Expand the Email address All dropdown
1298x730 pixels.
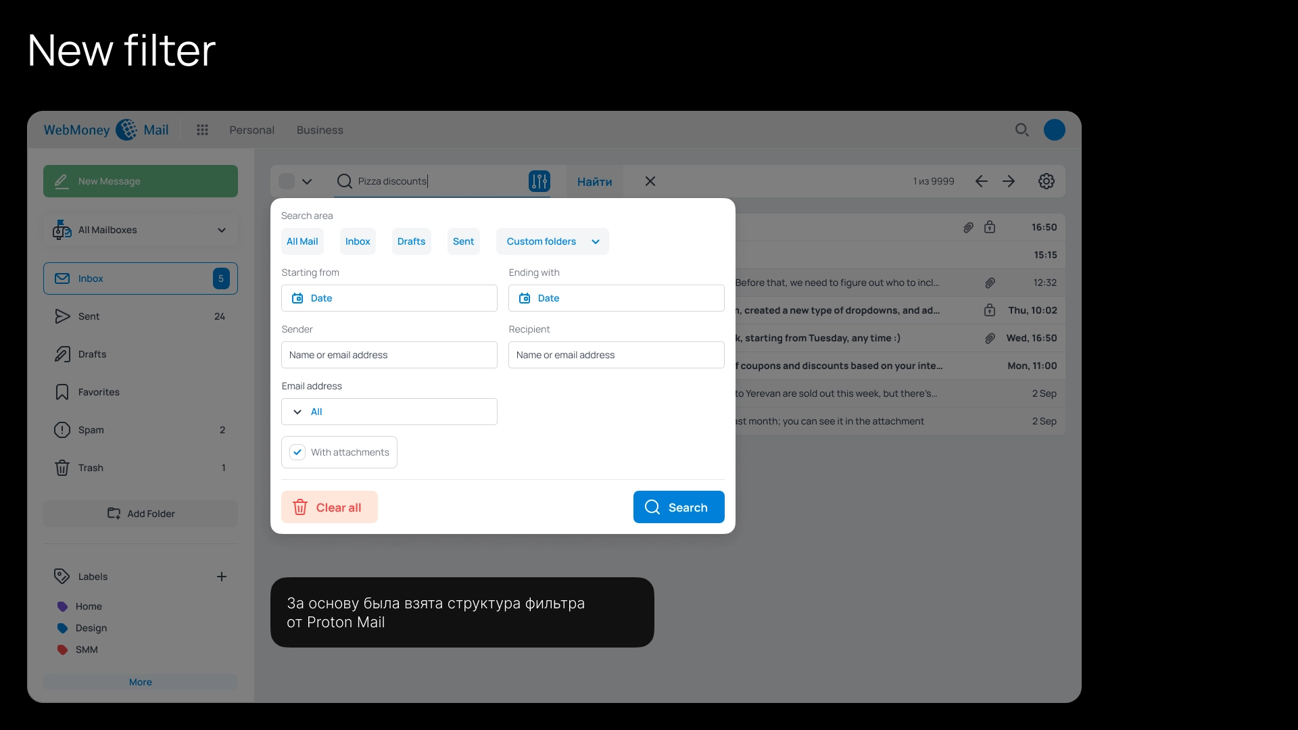(x=389, y=412)
